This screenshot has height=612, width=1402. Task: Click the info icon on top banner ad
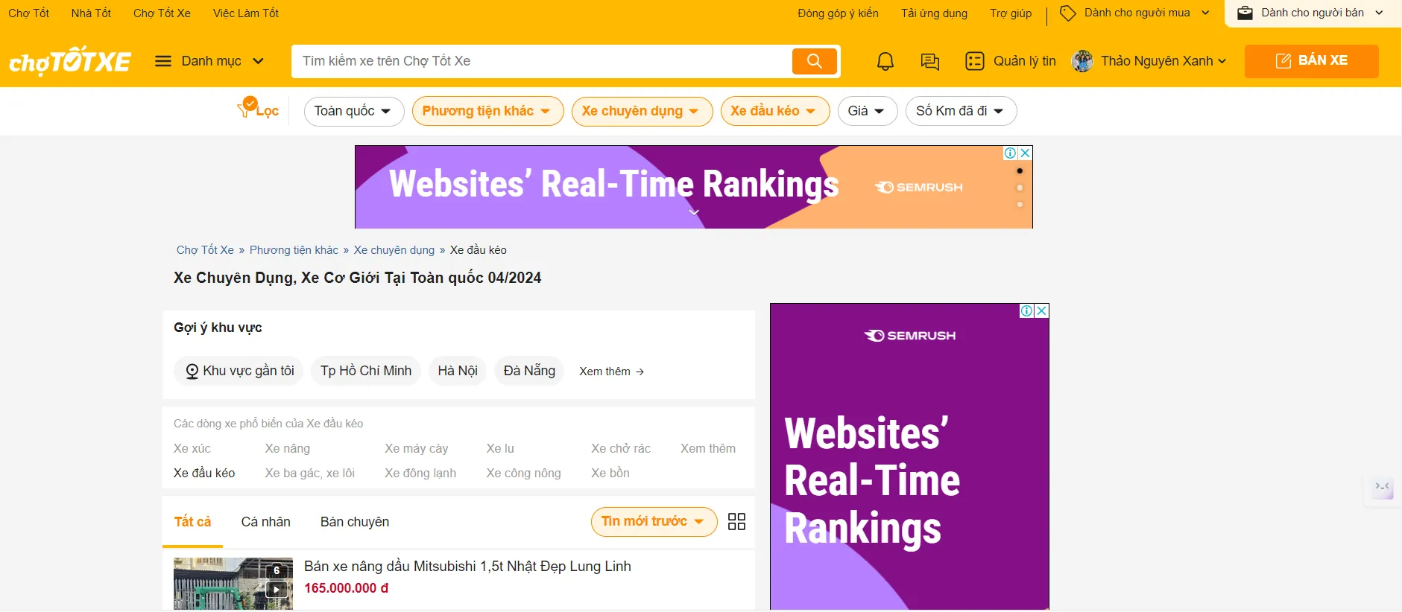click(x=1011, y=153)
